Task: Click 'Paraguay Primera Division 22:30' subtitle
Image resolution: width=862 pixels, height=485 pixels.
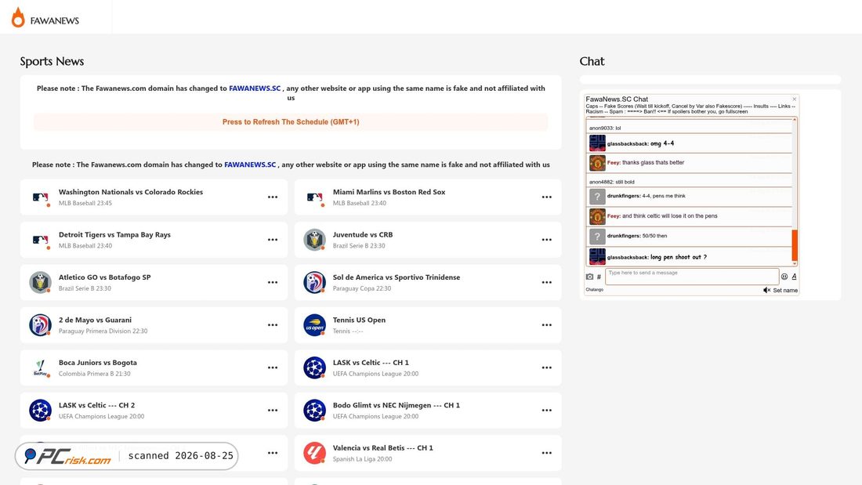Action: point(103,331)
